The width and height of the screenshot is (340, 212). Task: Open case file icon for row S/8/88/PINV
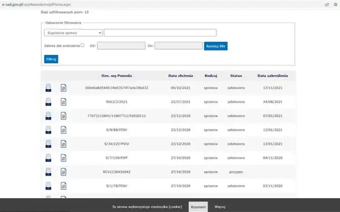pos(49,130)
